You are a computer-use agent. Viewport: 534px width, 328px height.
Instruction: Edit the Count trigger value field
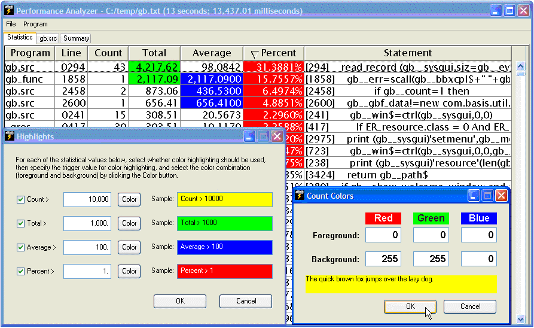(x=87, y=199)
